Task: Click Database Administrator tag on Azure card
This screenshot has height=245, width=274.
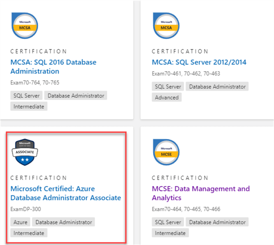Action: click(x=63, y=222)
